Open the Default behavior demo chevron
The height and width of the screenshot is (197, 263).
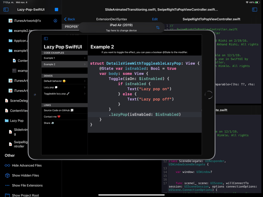(85, 81)
